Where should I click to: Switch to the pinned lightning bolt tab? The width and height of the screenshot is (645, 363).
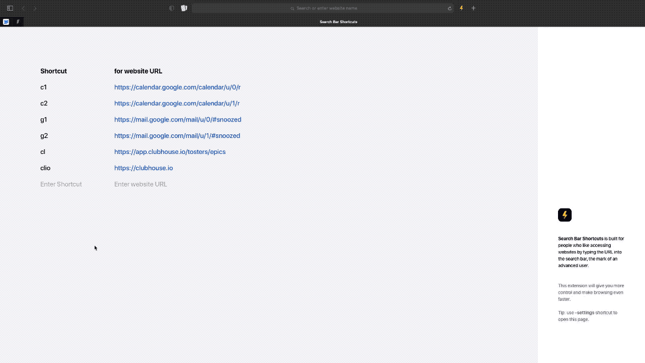click(18, 22)
